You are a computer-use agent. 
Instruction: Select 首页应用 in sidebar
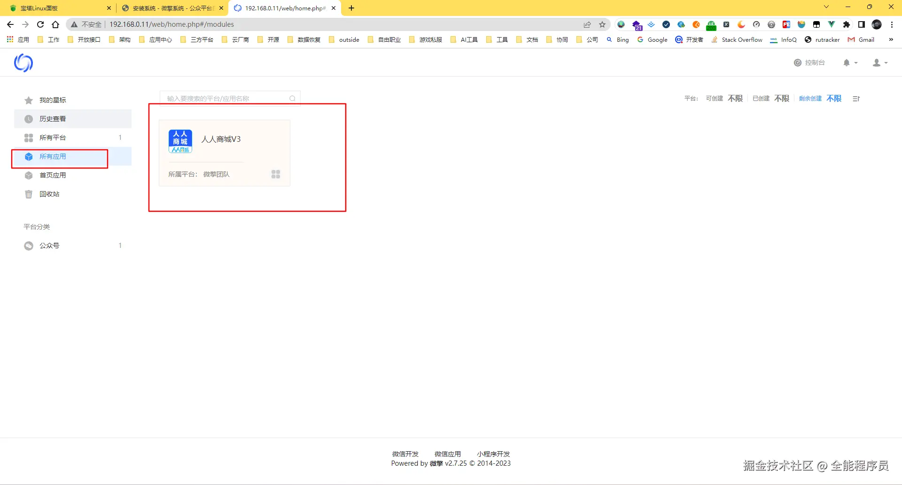(73, 175)
